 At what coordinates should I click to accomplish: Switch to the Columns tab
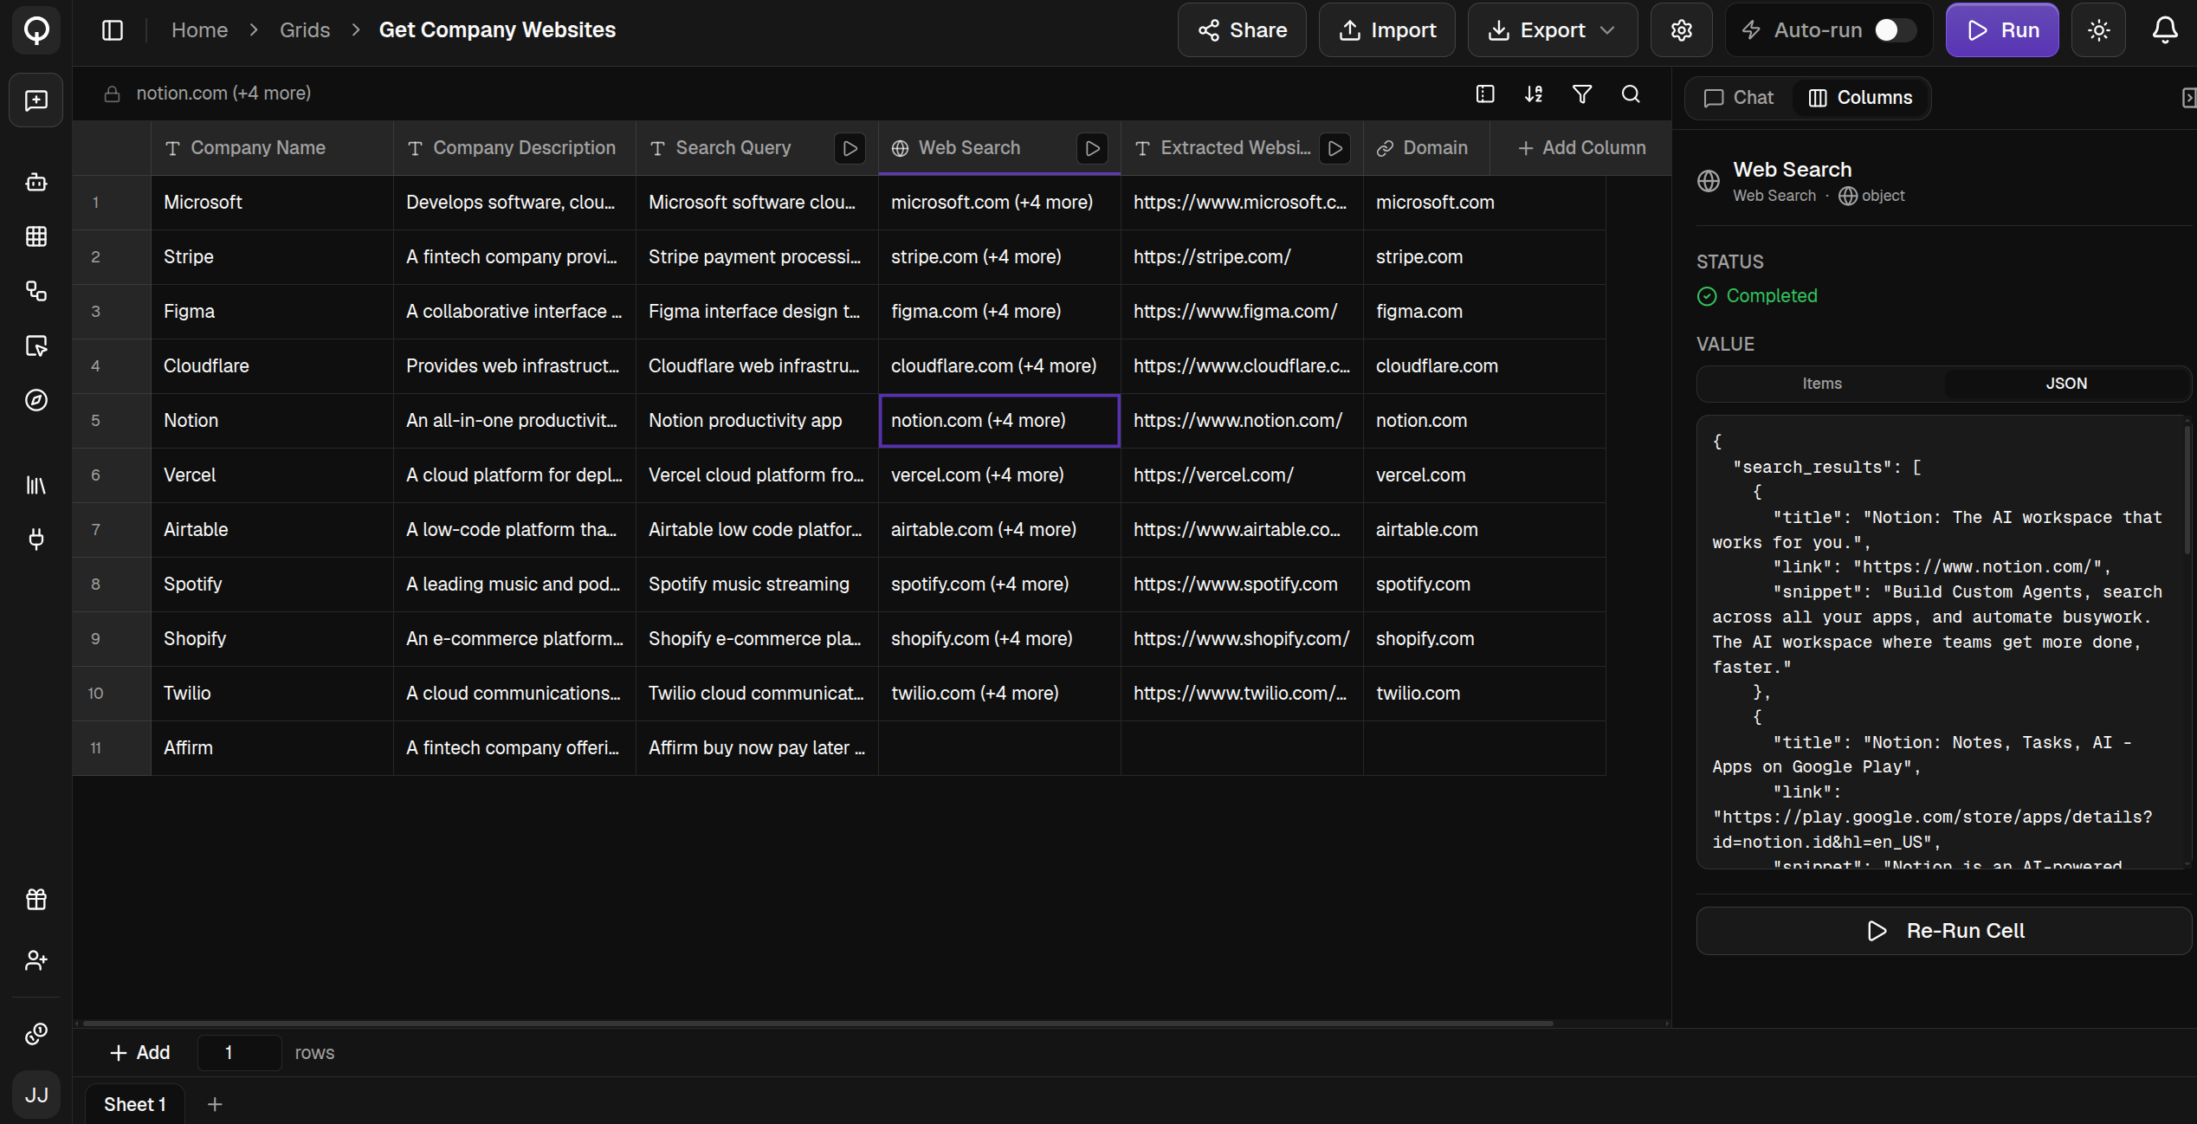pyautogui.click(x=1860, y=98)
